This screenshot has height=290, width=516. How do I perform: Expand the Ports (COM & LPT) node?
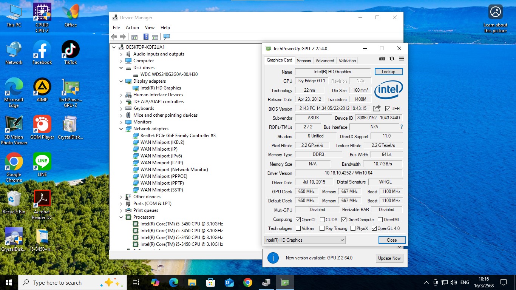click(121, 204)
